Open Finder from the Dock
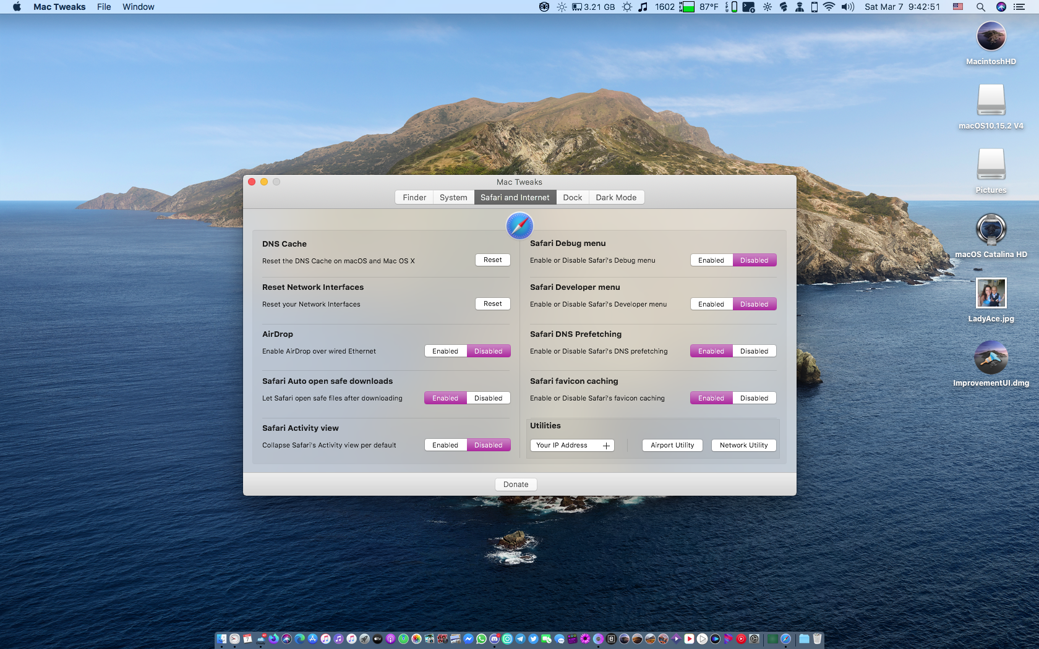Image resolution: width=1039 pixels, height=649 pixels. coord(221,638)
